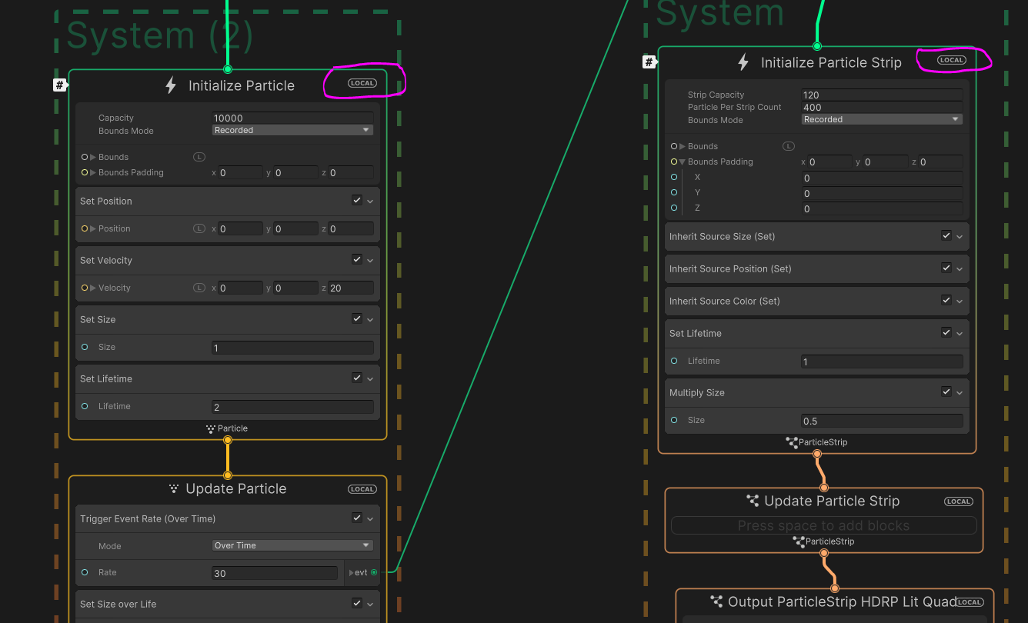Image resolution: width=1028 pixels, height=623 pixels.
Task: Open the Mode dropdown set to Over Time
Action: tap(292, 545)
